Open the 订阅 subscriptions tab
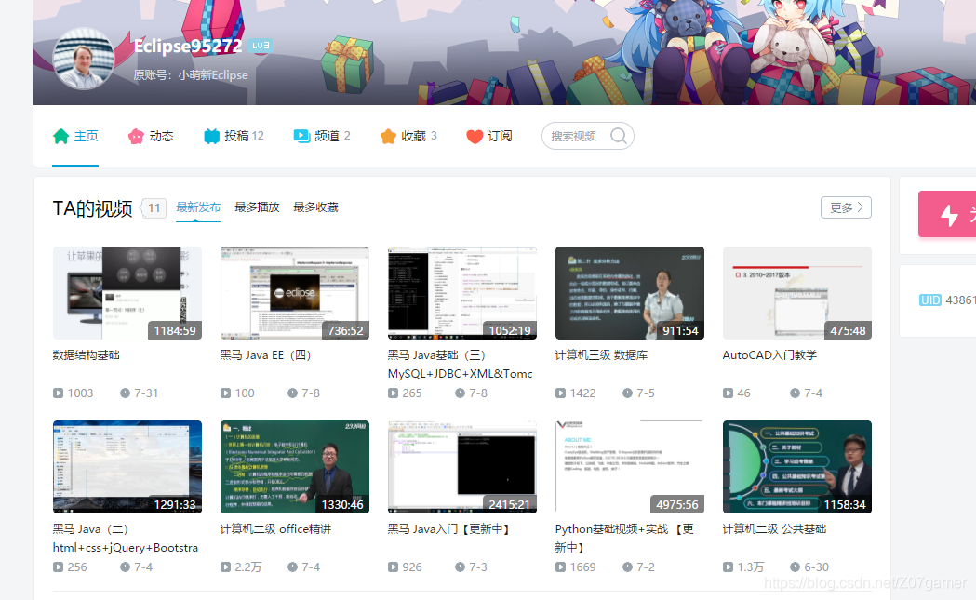This screenshot has height=600, width=976. [x=489, y=137]
